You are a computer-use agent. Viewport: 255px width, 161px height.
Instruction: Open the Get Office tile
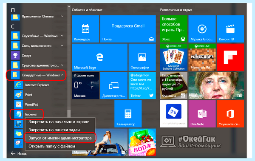point(230,114)
